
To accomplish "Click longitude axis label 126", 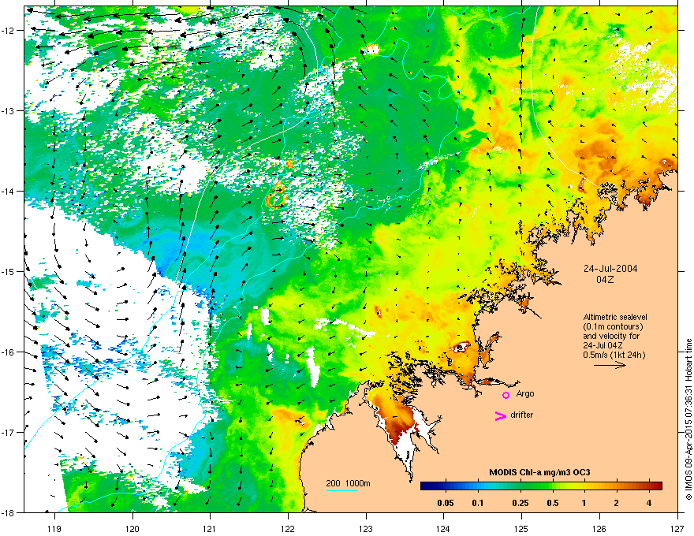I will 599,528.
